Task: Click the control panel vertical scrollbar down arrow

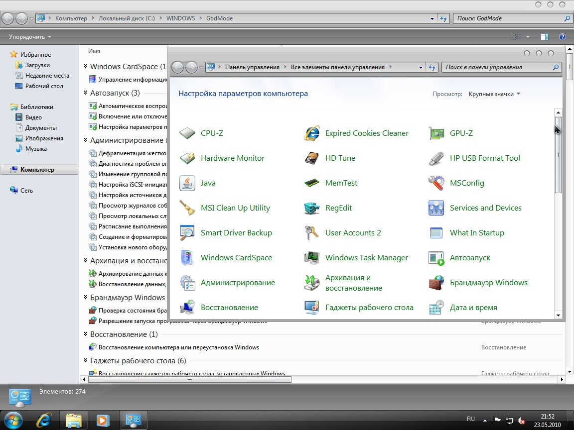Action: (x=558, y=315)
